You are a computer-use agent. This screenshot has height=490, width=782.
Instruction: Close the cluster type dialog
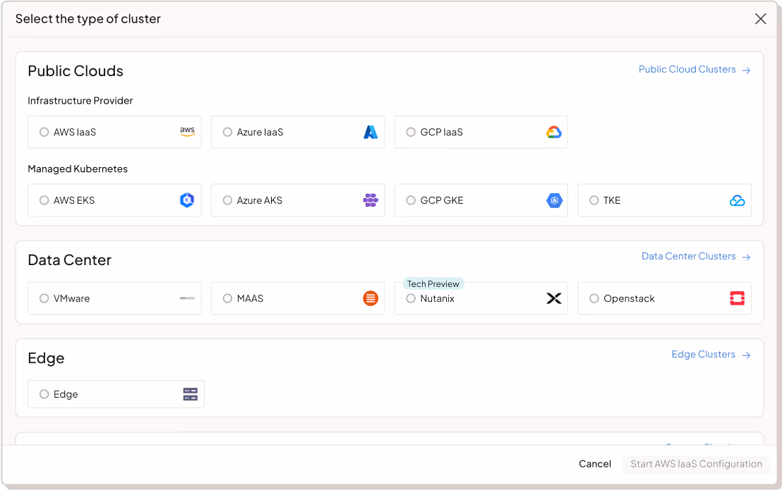(761, 19)
